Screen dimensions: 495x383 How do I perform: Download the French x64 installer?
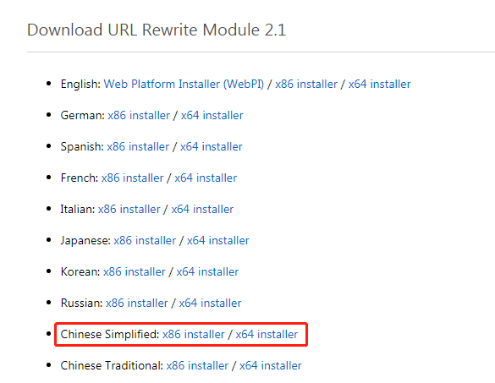pos(206,178)
